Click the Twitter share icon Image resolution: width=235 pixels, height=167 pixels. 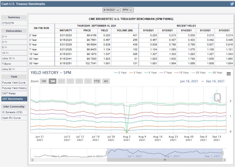232,4
